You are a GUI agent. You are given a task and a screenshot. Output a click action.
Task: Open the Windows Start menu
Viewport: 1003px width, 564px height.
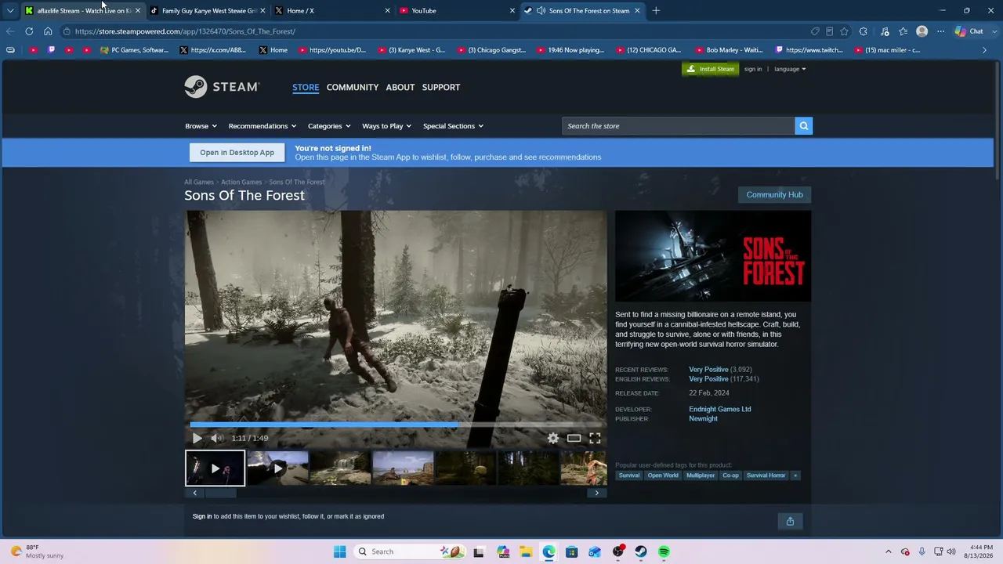tap(339, 551)
